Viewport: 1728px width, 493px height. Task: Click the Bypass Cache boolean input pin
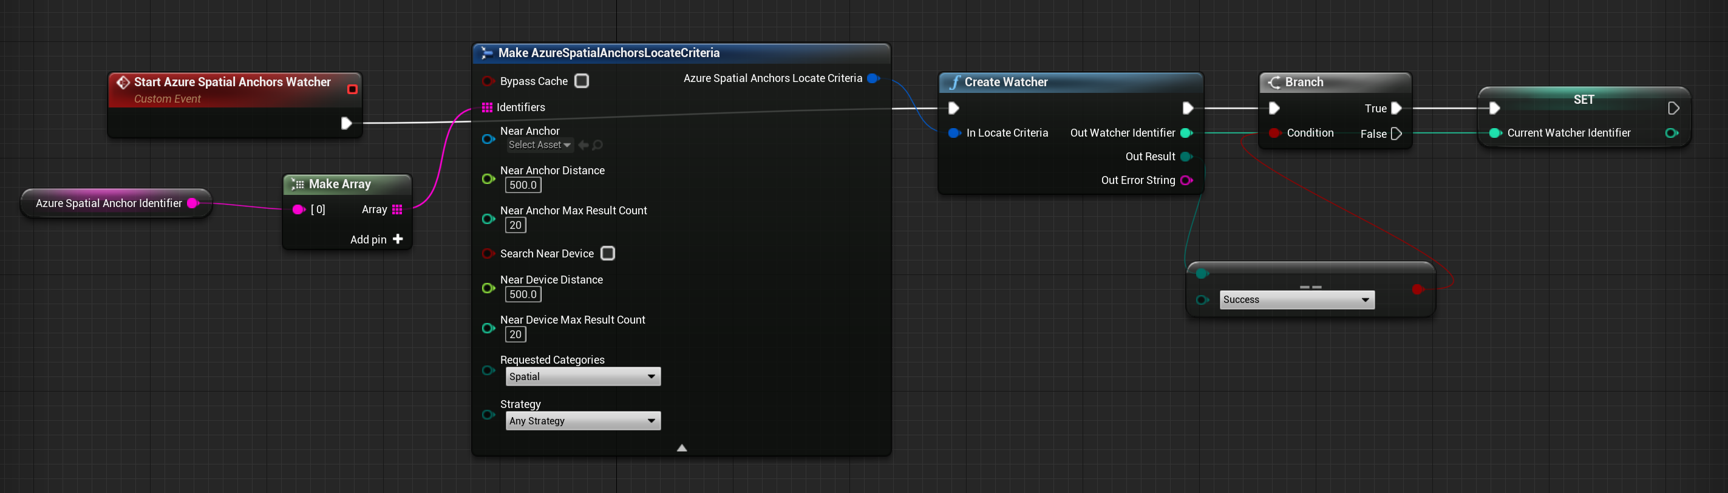point(488,81)
